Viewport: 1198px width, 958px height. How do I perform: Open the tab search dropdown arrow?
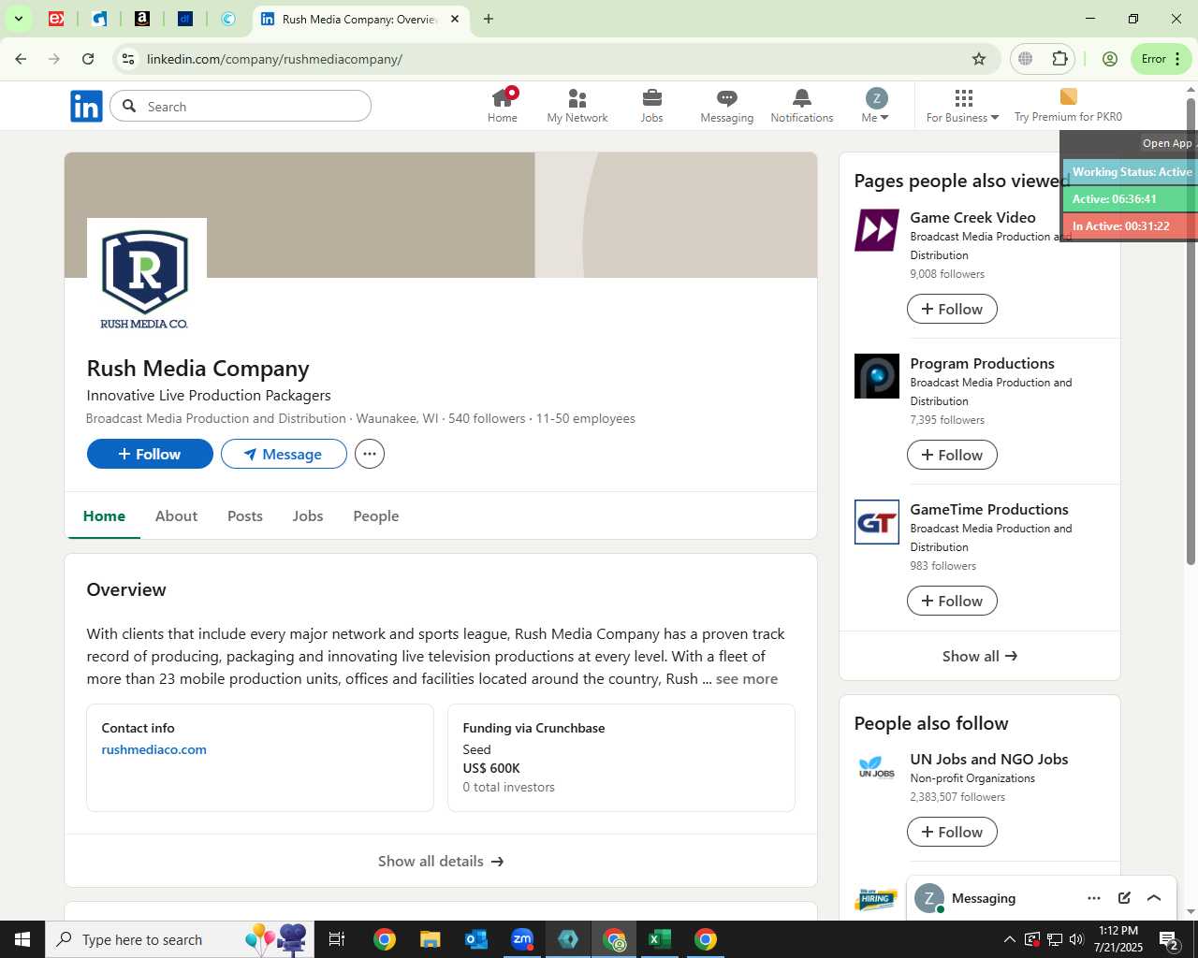18,19
